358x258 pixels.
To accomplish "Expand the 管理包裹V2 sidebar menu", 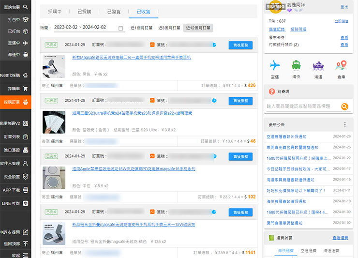I will [15, 123].
